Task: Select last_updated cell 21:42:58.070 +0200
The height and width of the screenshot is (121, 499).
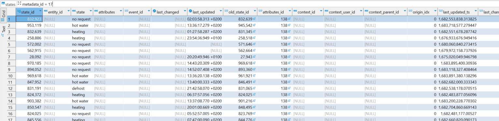Action: [x=205, y=89]
